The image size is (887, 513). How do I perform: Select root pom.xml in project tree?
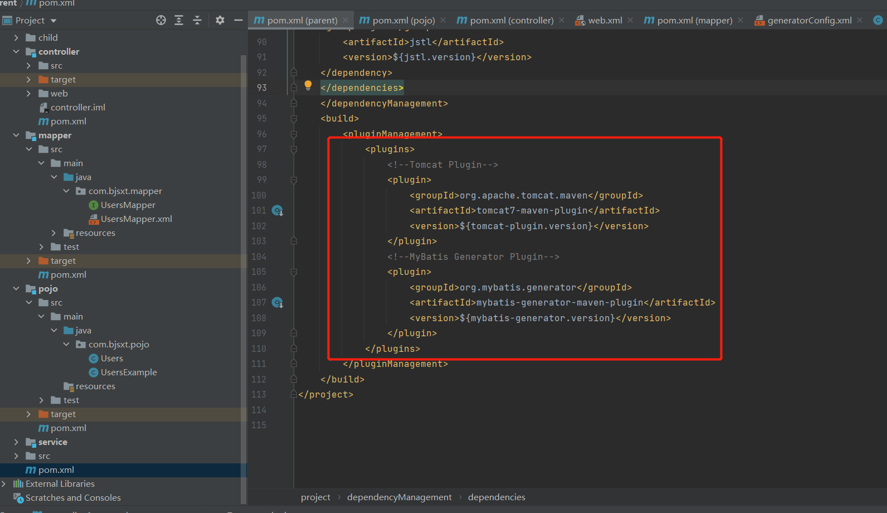(56, 470)
